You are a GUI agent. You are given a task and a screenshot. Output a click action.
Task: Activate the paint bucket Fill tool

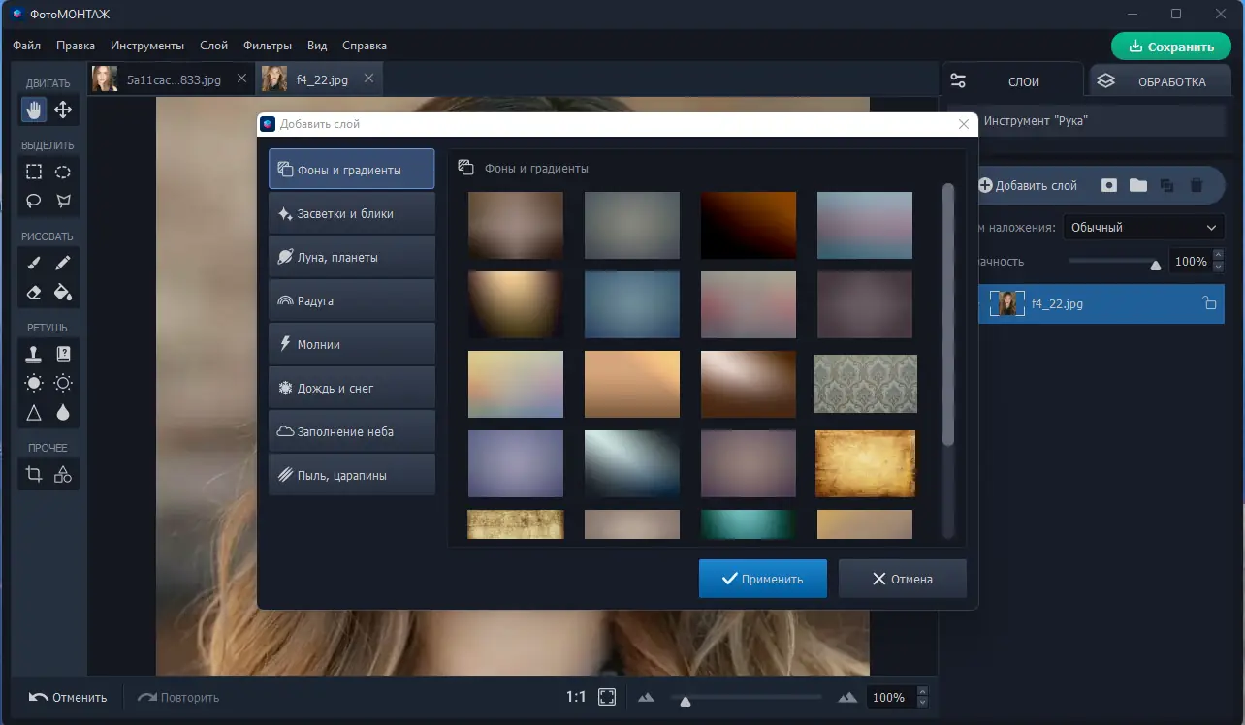coord(63,292)
